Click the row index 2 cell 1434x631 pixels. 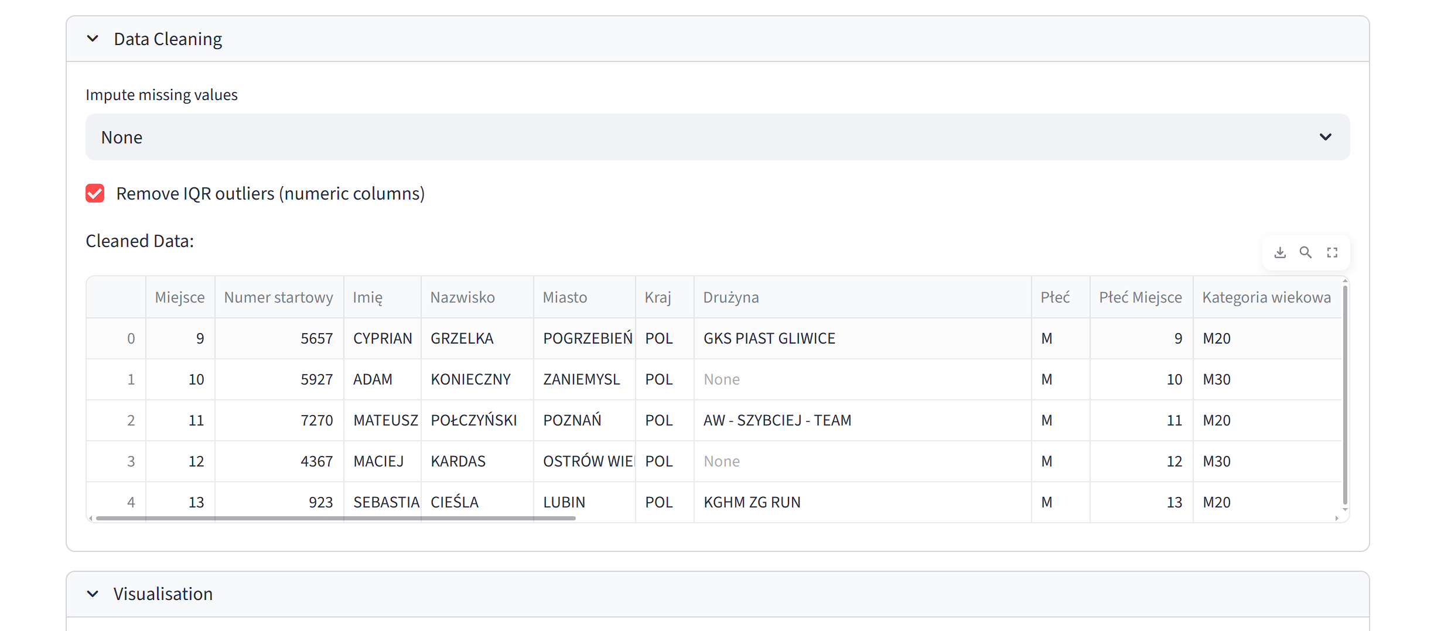coord(131,420)
